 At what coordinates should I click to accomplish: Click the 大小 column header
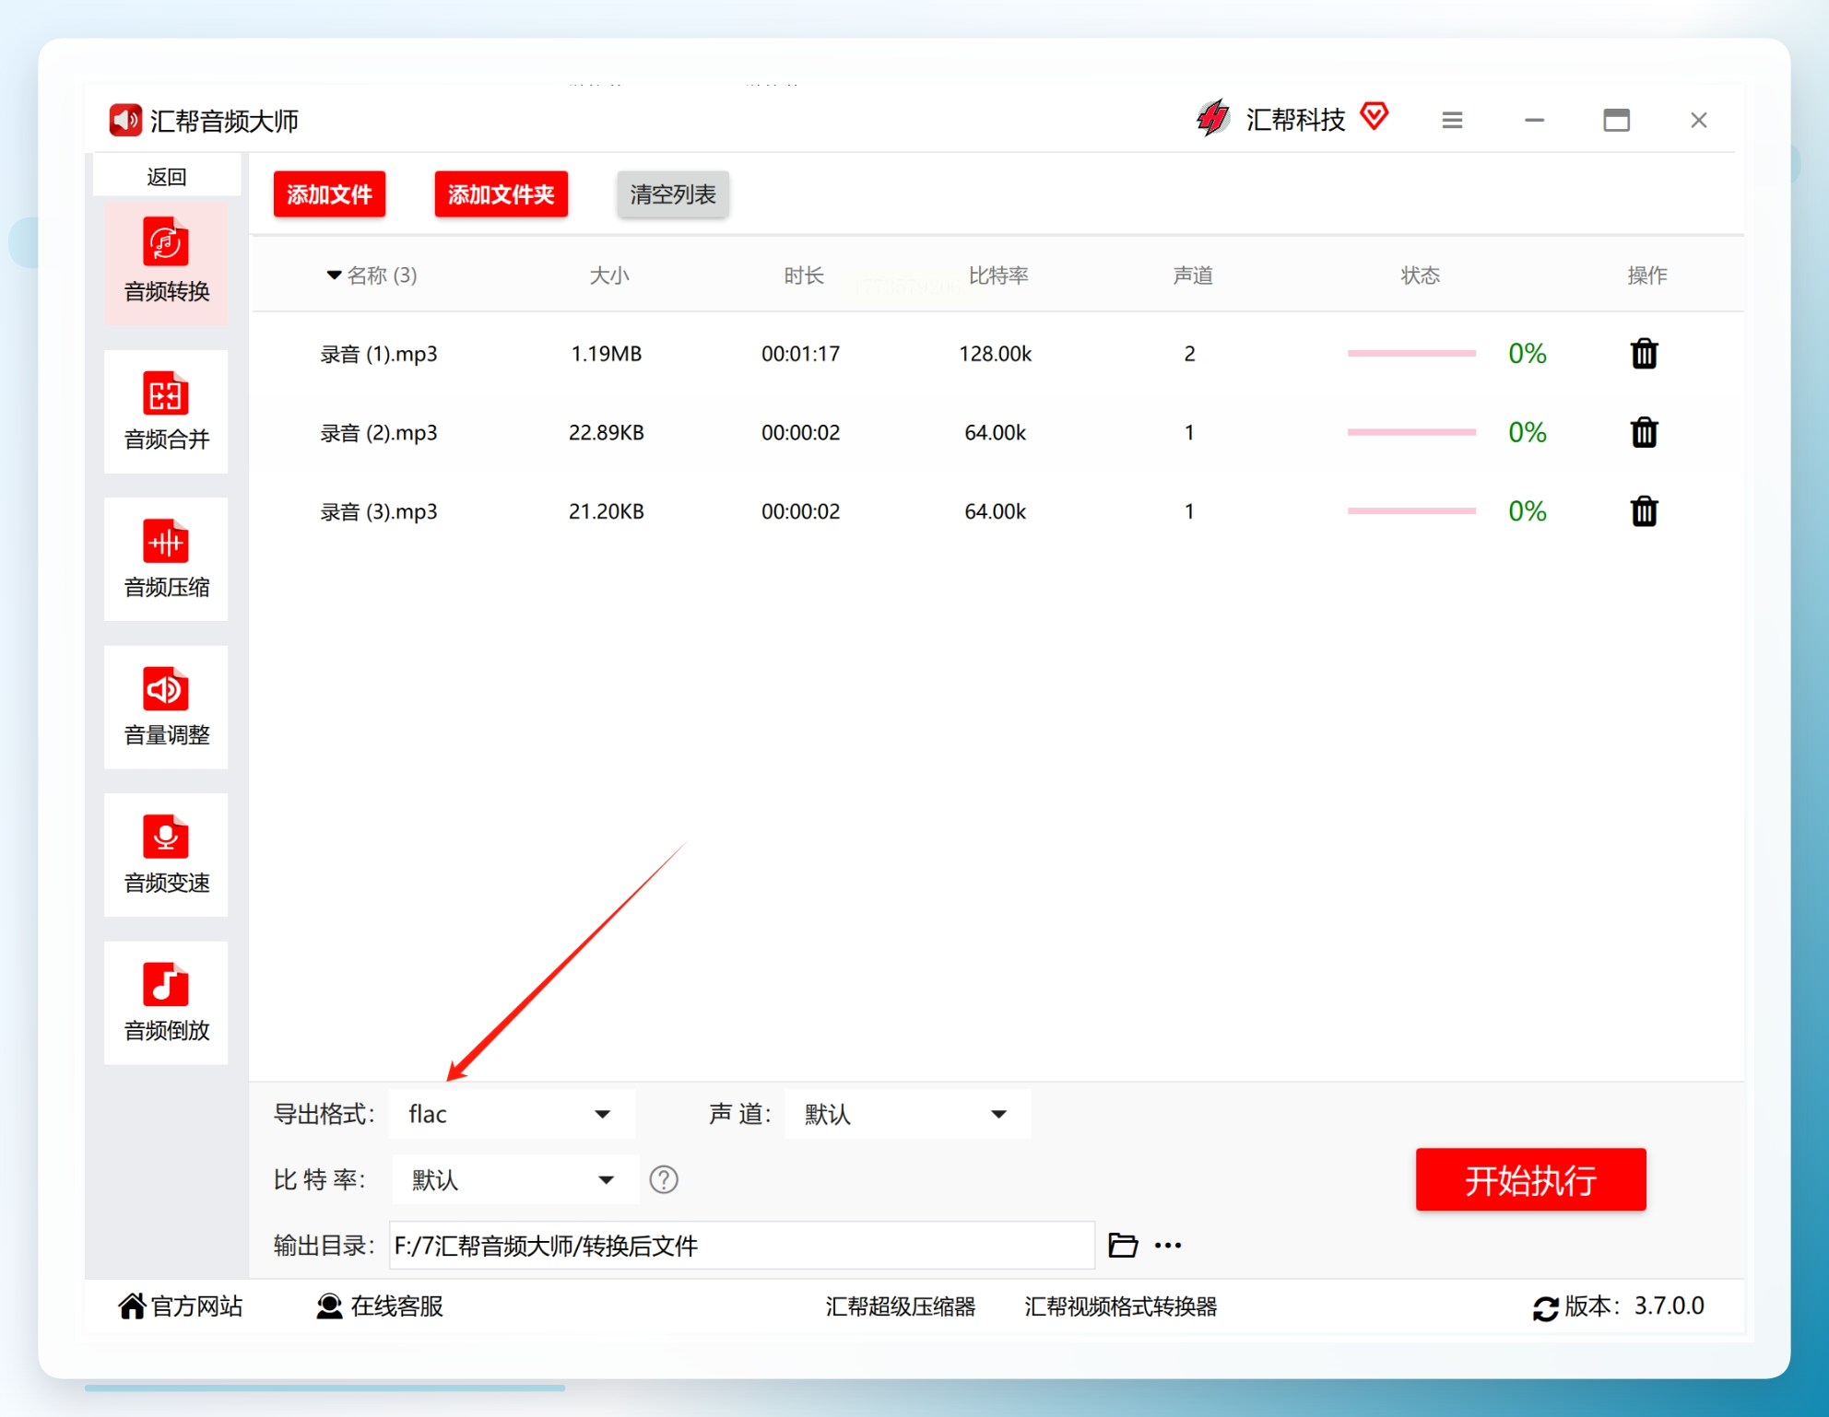pyautogui.click(x=608, y=275)
